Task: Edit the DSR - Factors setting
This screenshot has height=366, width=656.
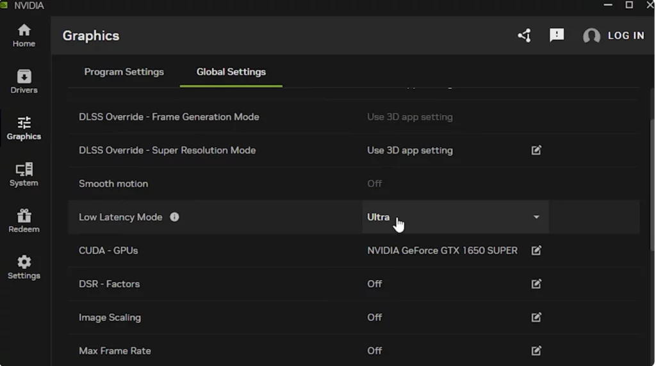Action: tap(536, 283)
